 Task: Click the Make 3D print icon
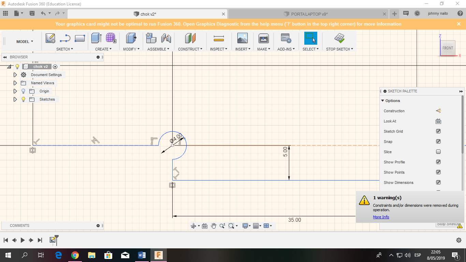tap(264, 38)
